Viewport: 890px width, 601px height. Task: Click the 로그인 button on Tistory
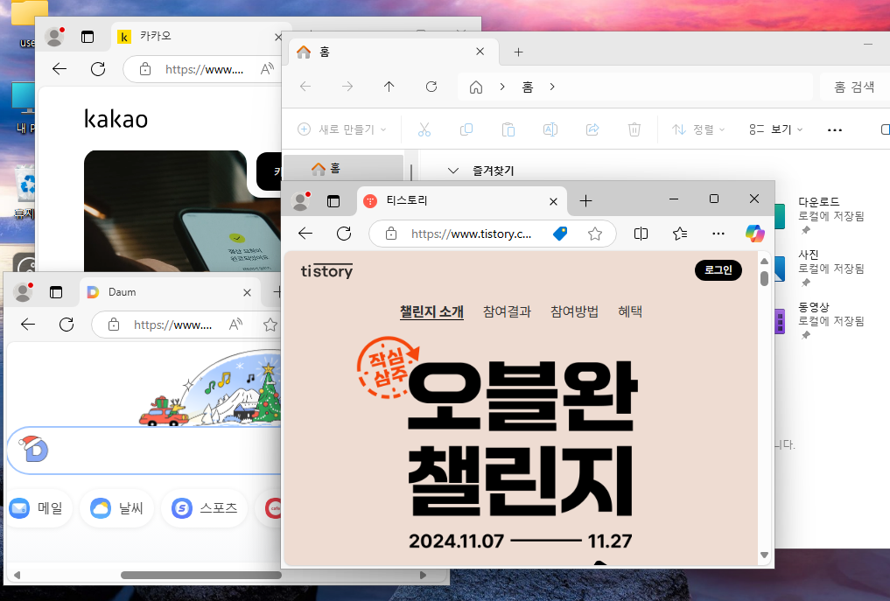click(718, 270)
